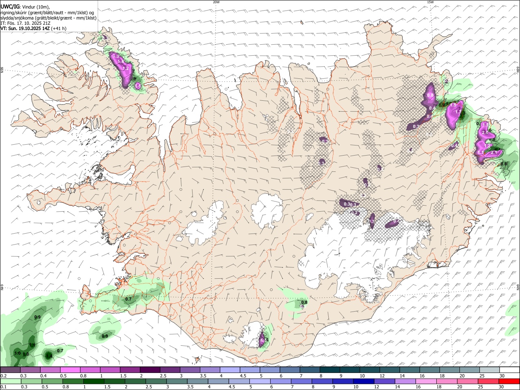Click the 'IT: Fös. 17. 10. 2025 21Z' line
Image resolution: width=520 pixels, height=390 pixels.
pos(25,23)
